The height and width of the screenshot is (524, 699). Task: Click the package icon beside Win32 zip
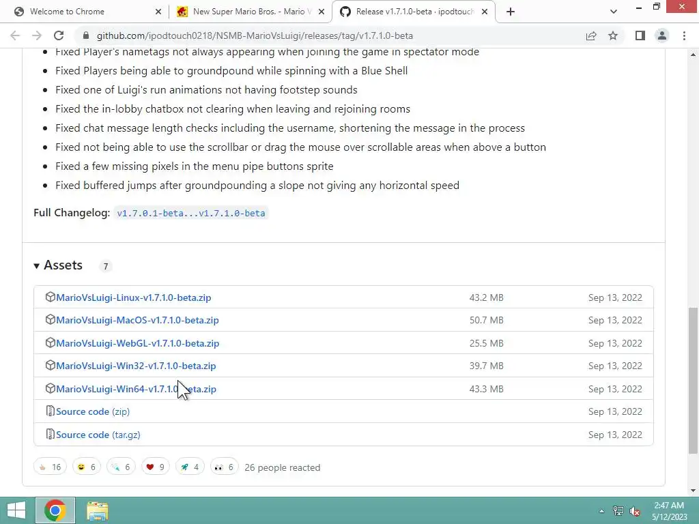51,366
